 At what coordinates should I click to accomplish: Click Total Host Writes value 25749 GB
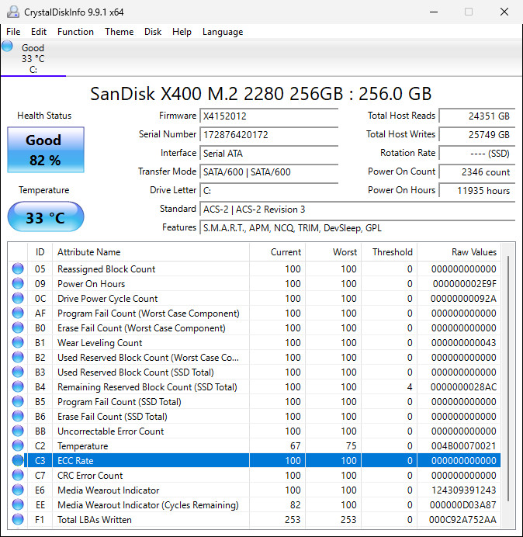(477, 134)
